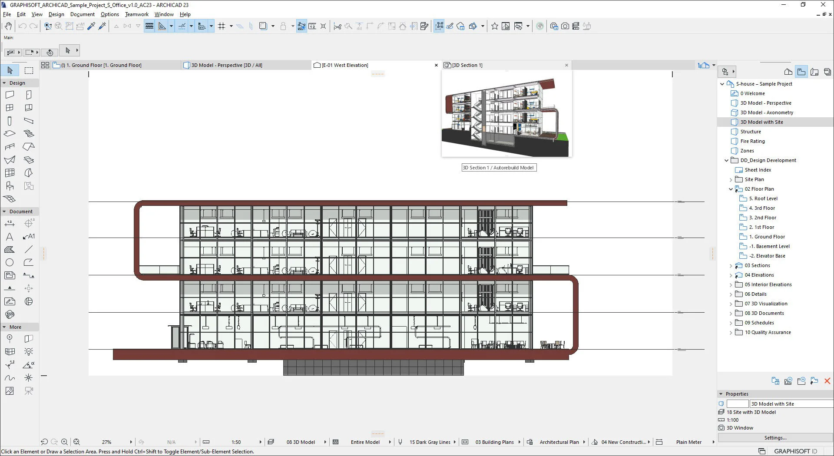This screenshot has height=456, width=834.
Task: Click the Favorites star icon
Action: 494,26
